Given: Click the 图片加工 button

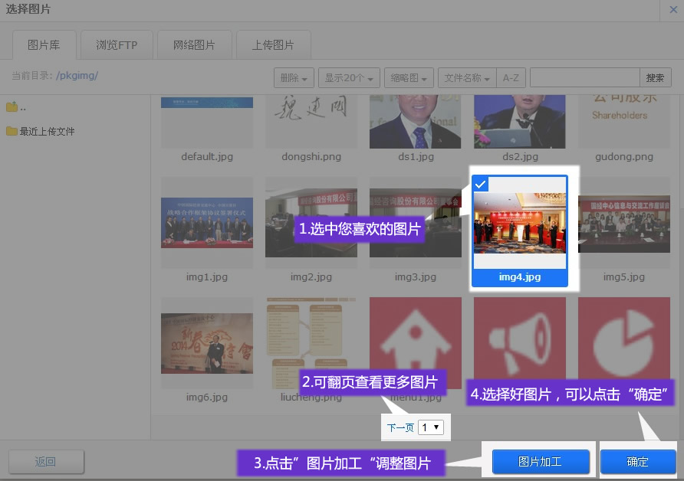Looking at the screenshot, I should [541, 462].
